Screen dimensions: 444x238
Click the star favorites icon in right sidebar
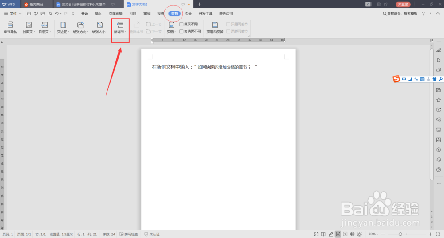pyautogui.click(x=439, y=100)
